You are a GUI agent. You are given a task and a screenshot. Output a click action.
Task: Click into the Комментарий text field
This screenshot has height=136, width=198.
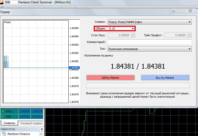[149, 42]
